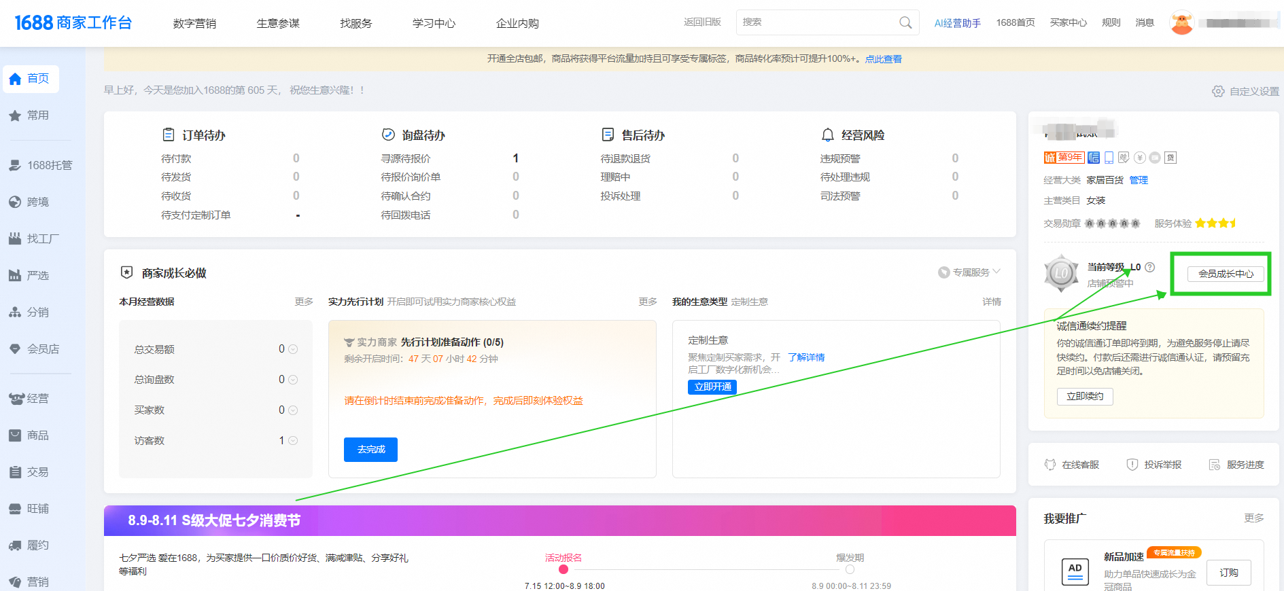Open the 首页 home sidebar icon
Screen dimensions: 1284x591
pyautogui.click(x=15, y=79)
